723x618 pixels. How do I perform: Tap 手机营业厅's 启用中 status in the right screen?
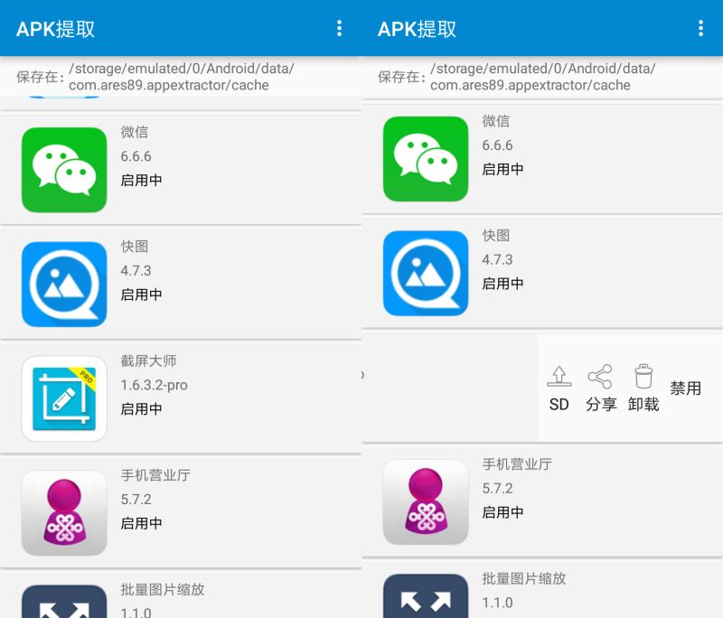502,512
